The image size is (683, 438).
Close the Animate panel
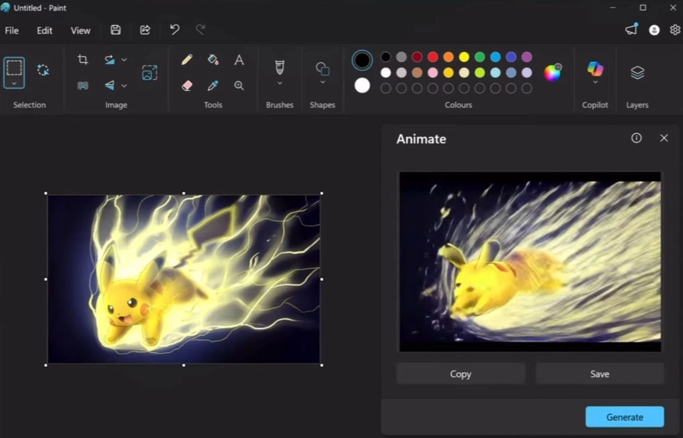pyautogui.click(x=664, y=138)
